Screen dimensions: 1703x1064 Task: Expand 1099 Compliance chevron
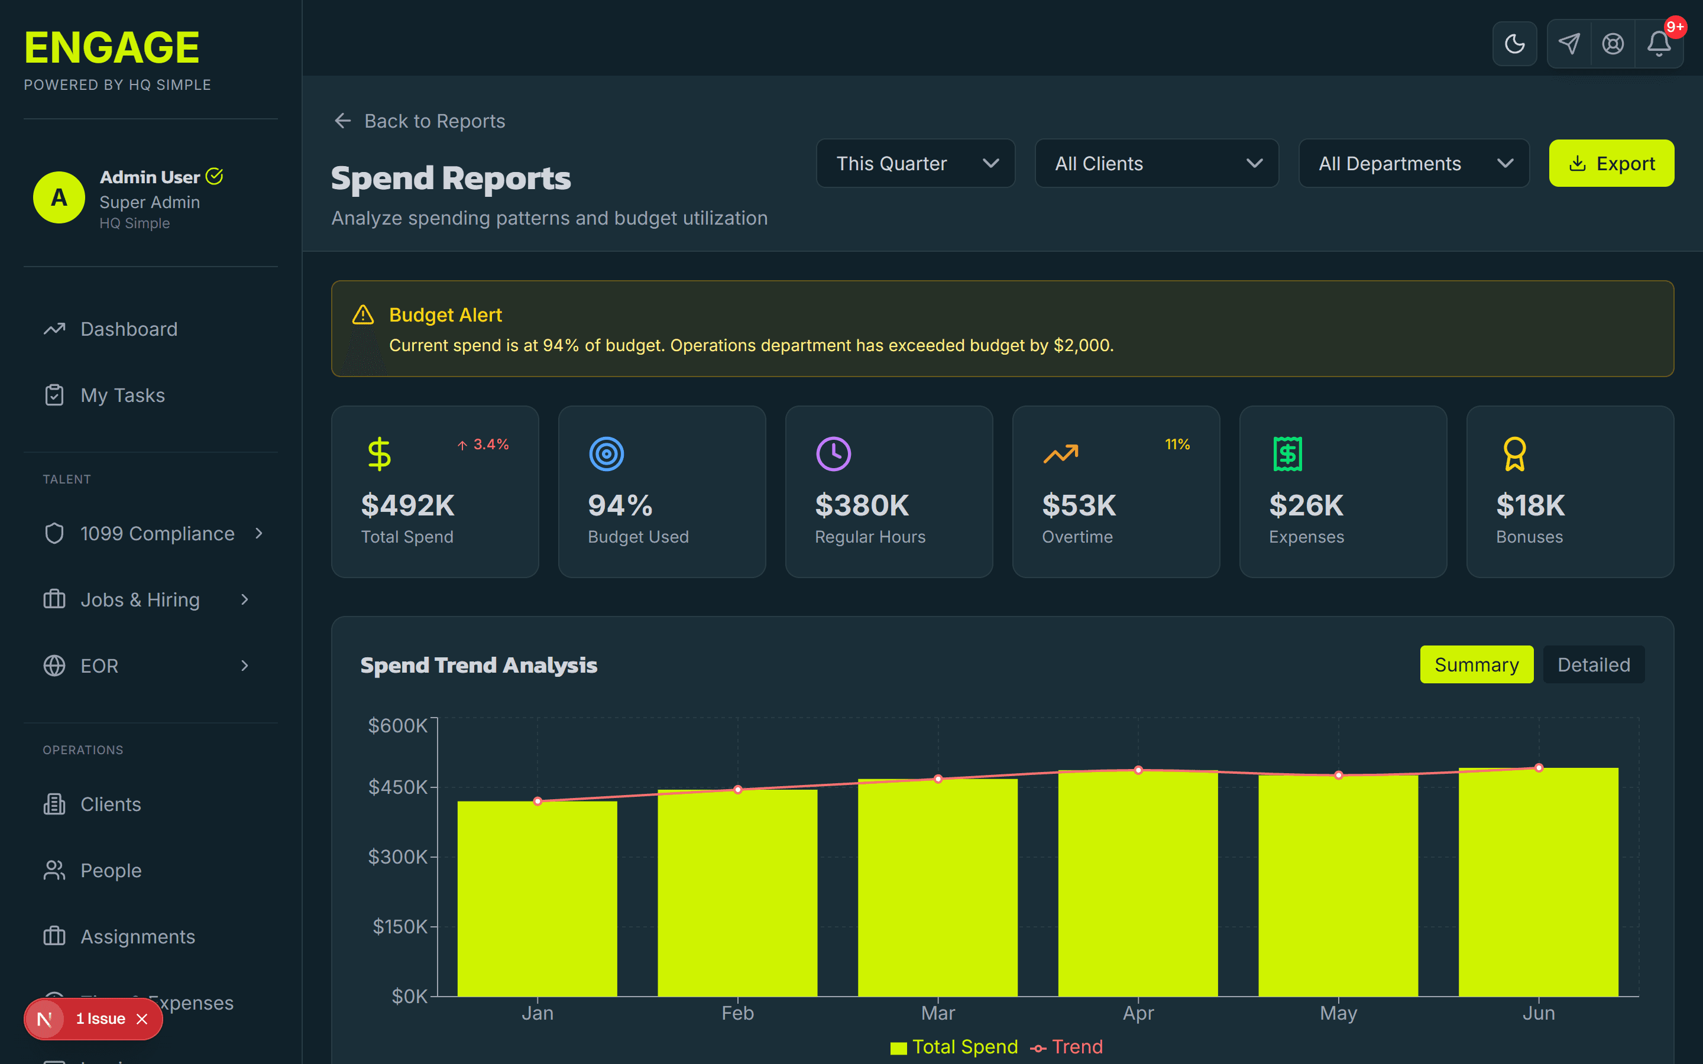pyautogui.click(x=259, y=533)
